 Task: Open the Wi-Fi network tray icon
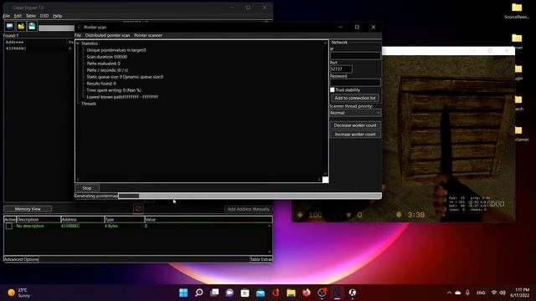(493, 293)
